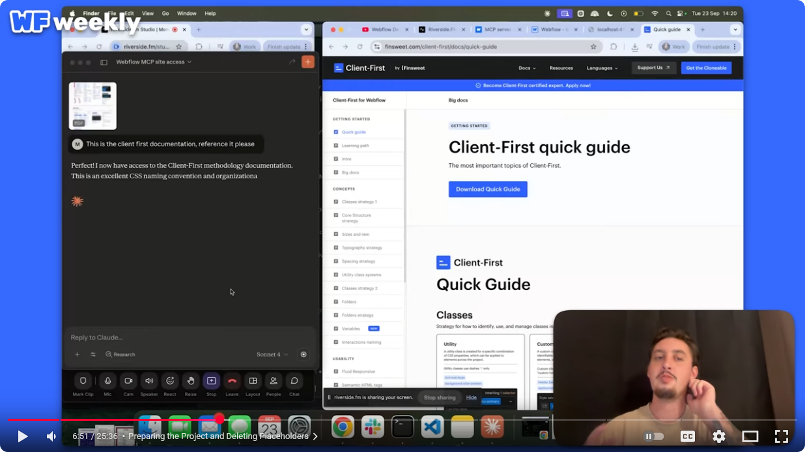The image size is (805, 452).
Task: Open YouTube player settings gear
Action: point(718,436)
